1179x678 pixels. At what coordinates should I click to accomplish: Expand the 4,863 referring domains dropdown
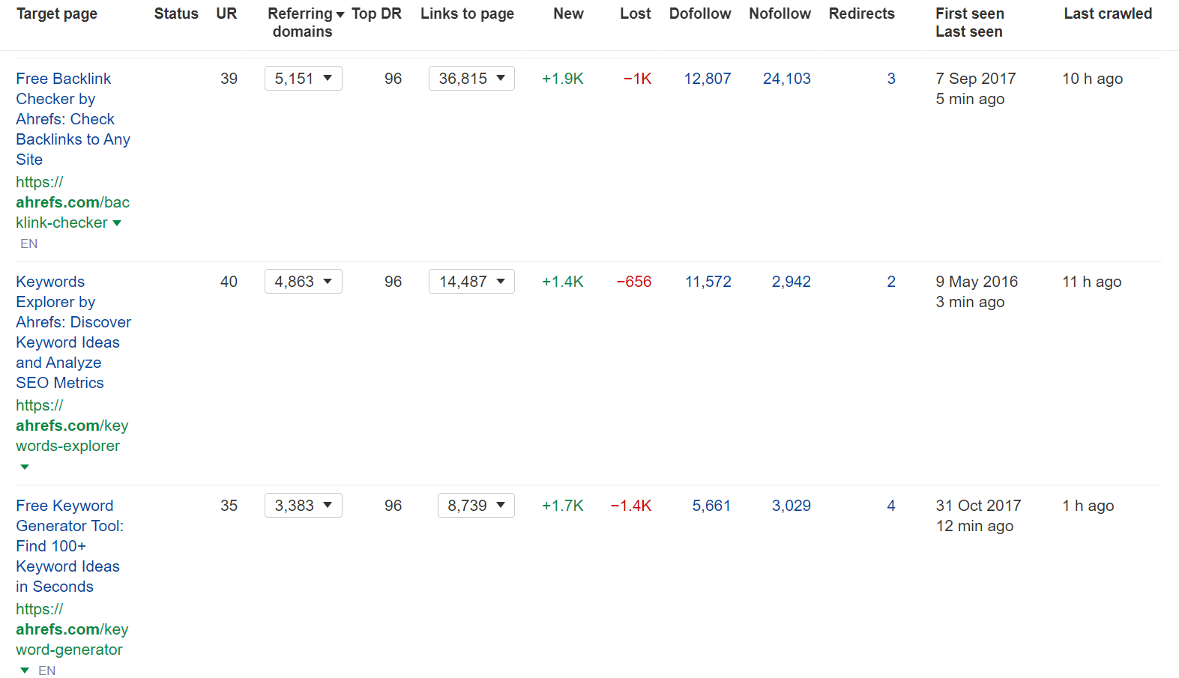[x=303, y=282]
